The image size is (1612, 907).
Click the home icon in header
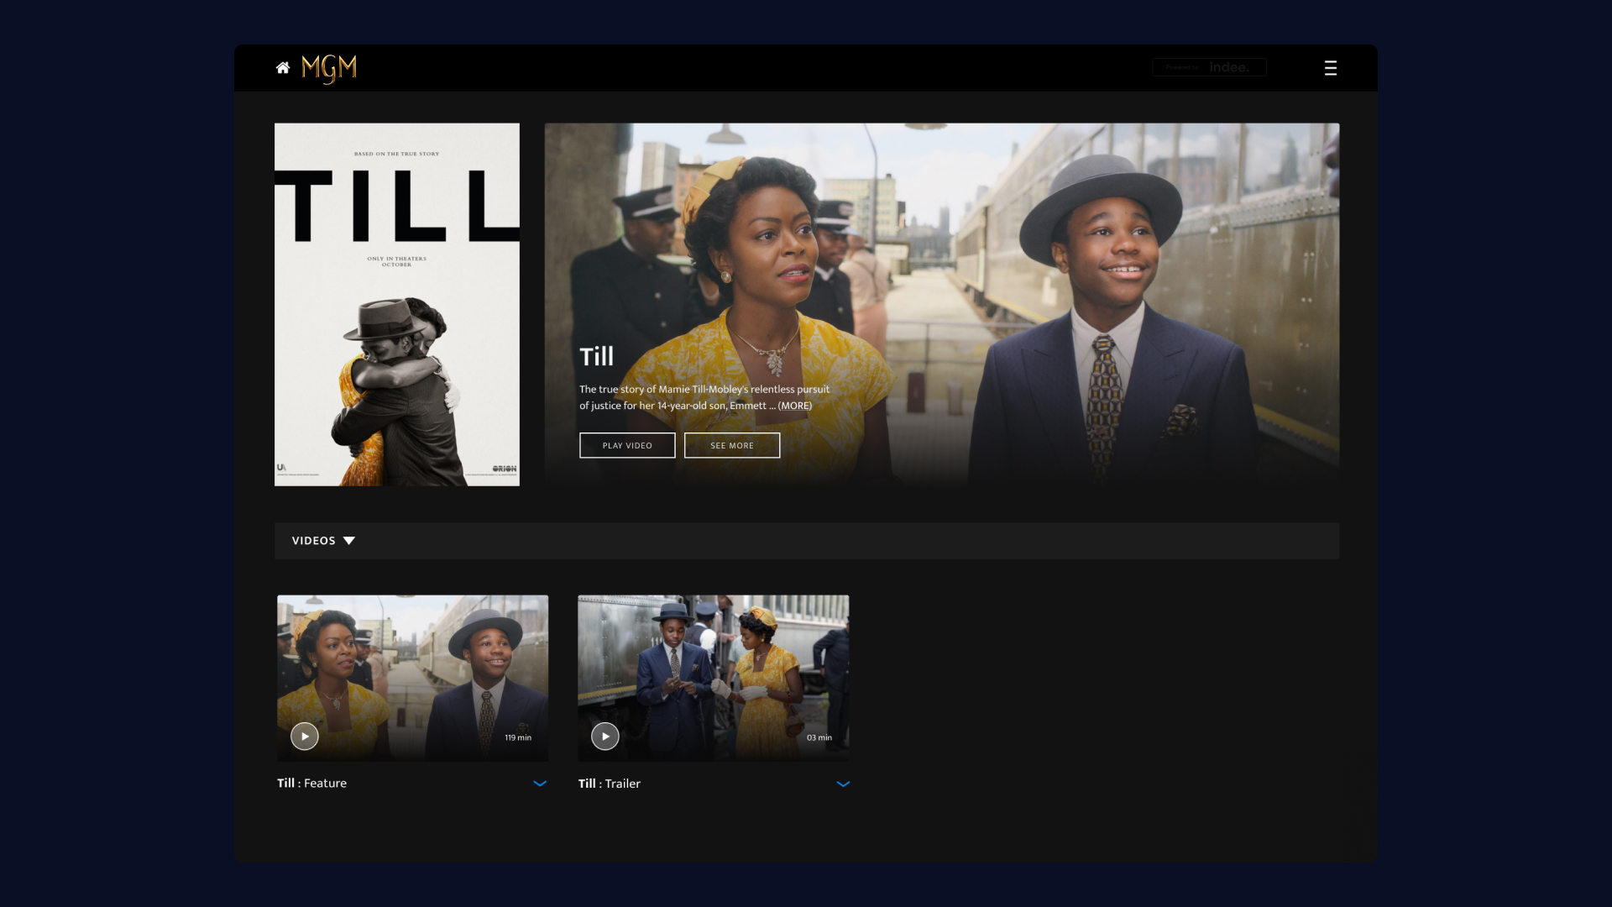(x=283, y=68)
